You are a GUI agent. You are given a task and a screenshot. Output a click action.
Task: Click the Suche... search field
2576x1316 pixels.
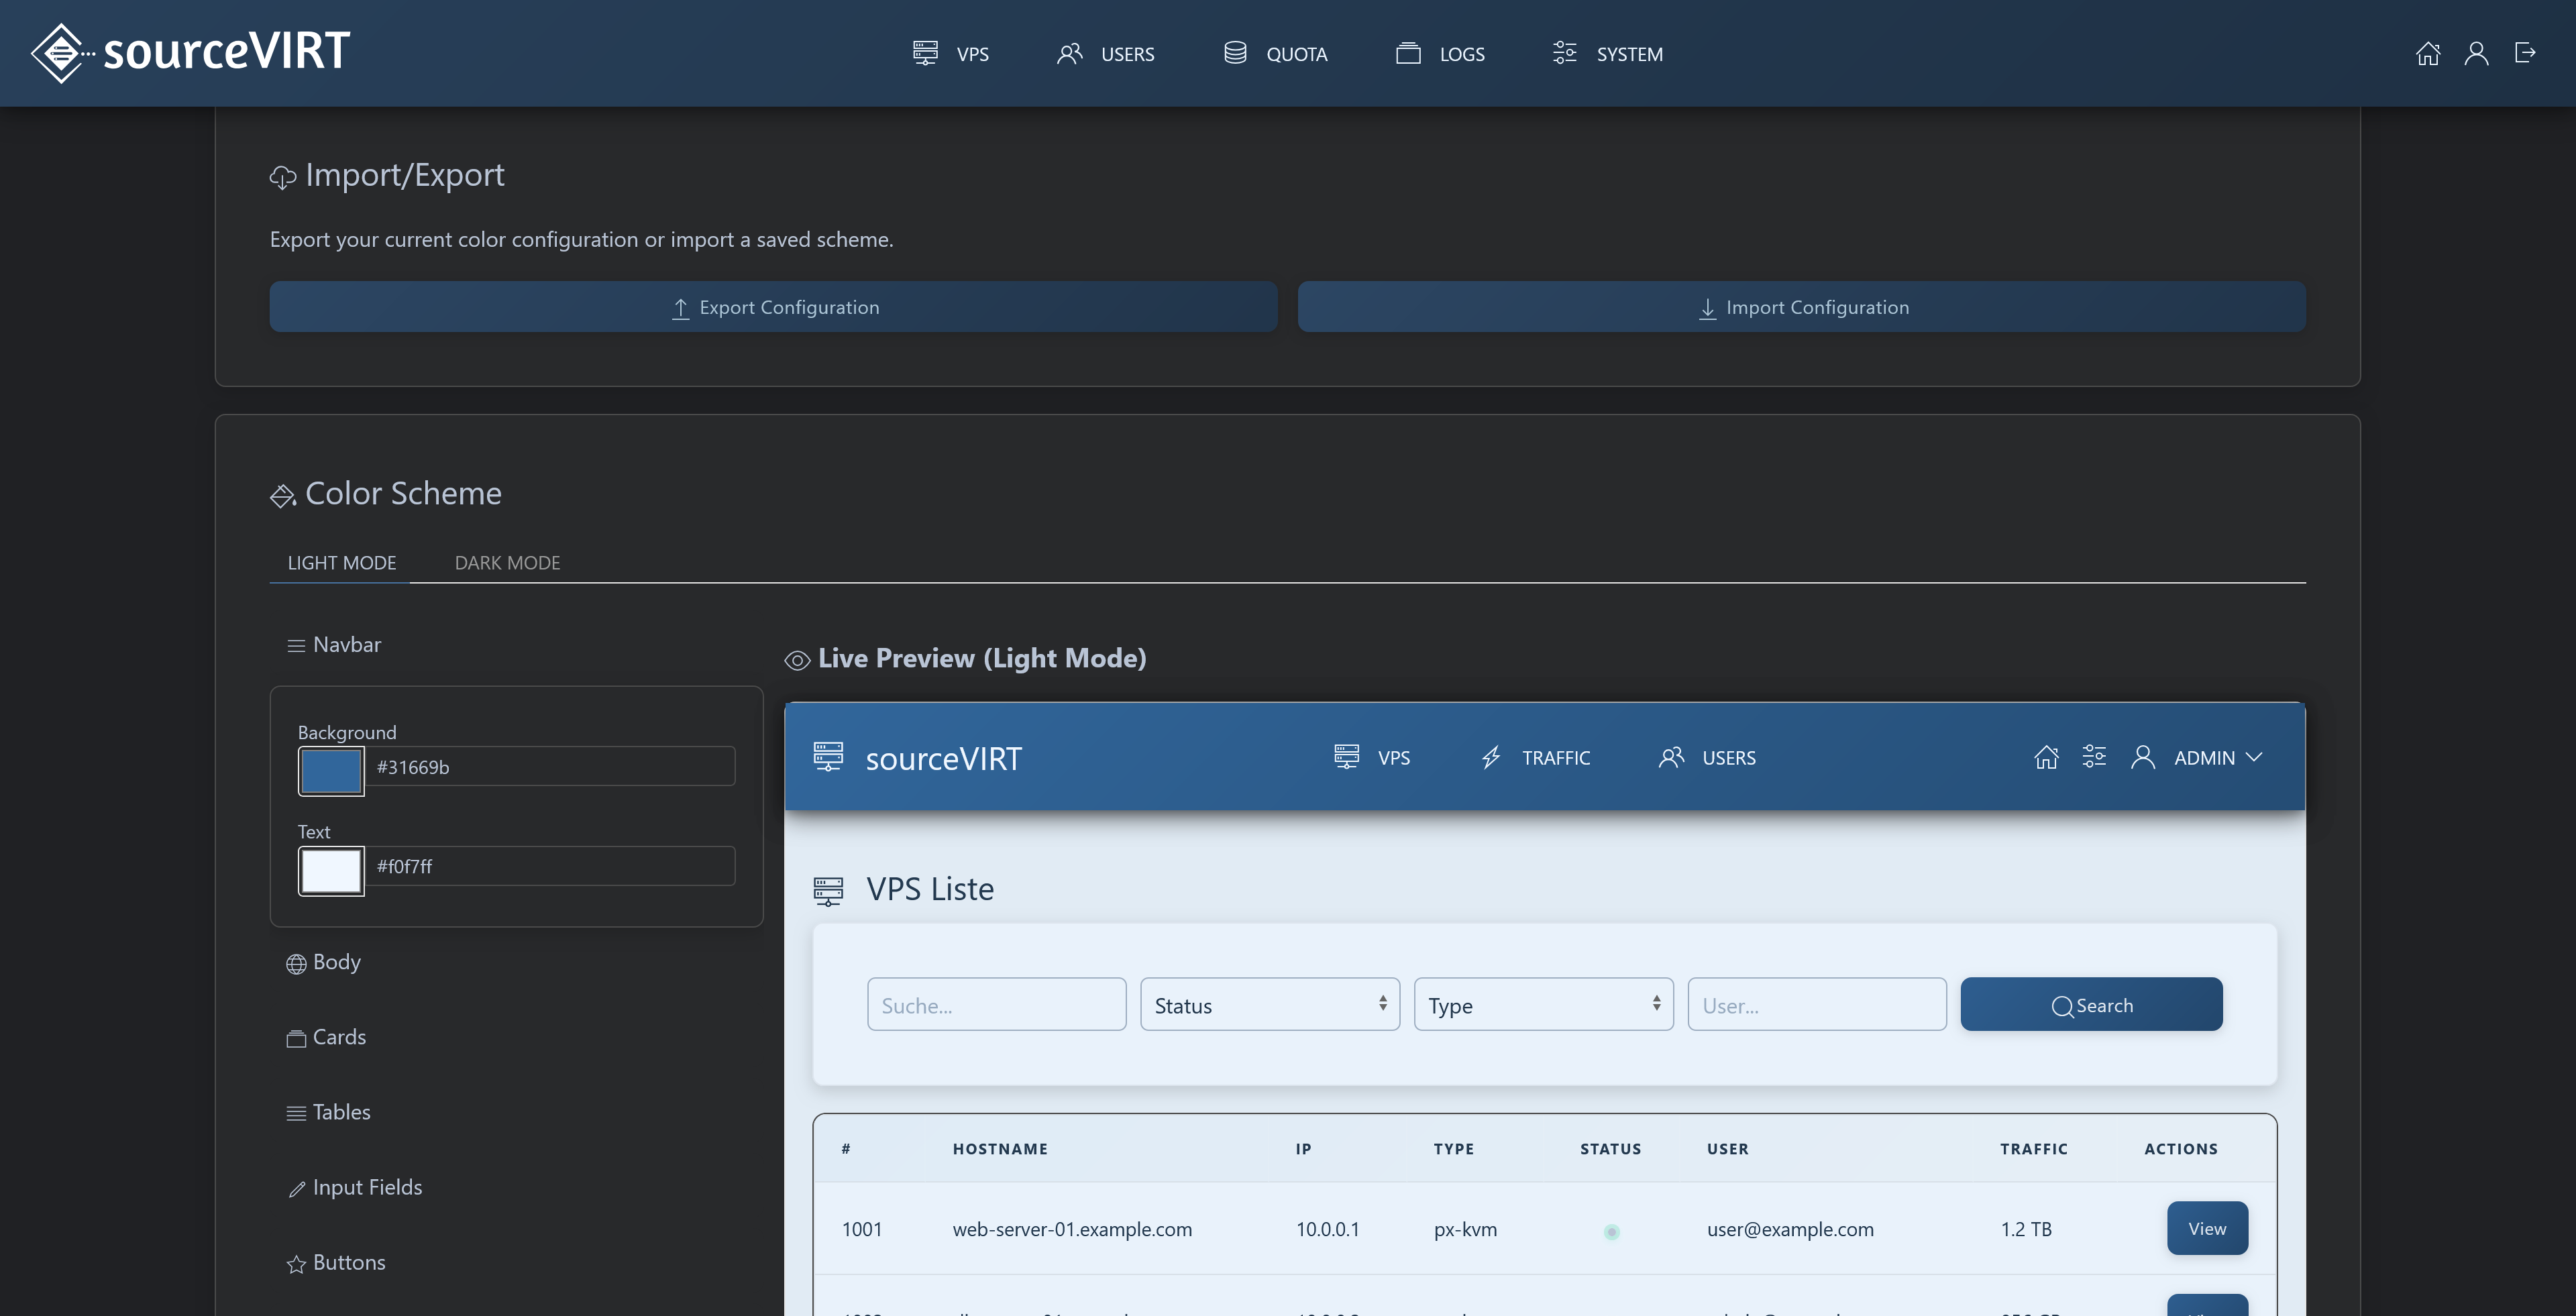click(x=996, y=1005)
